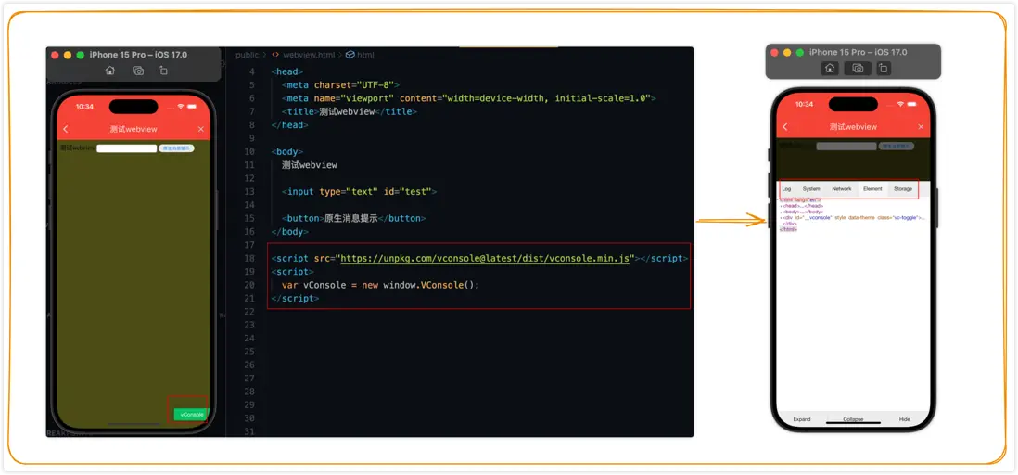This screenshot has width=1018, height=475.
Task: Click line number 18 in editor gutter
Action: click(x=249, y=259)
